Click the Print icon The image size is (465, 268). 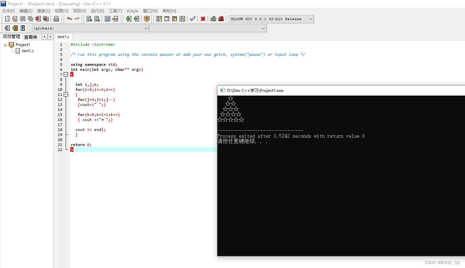(56, 19)
